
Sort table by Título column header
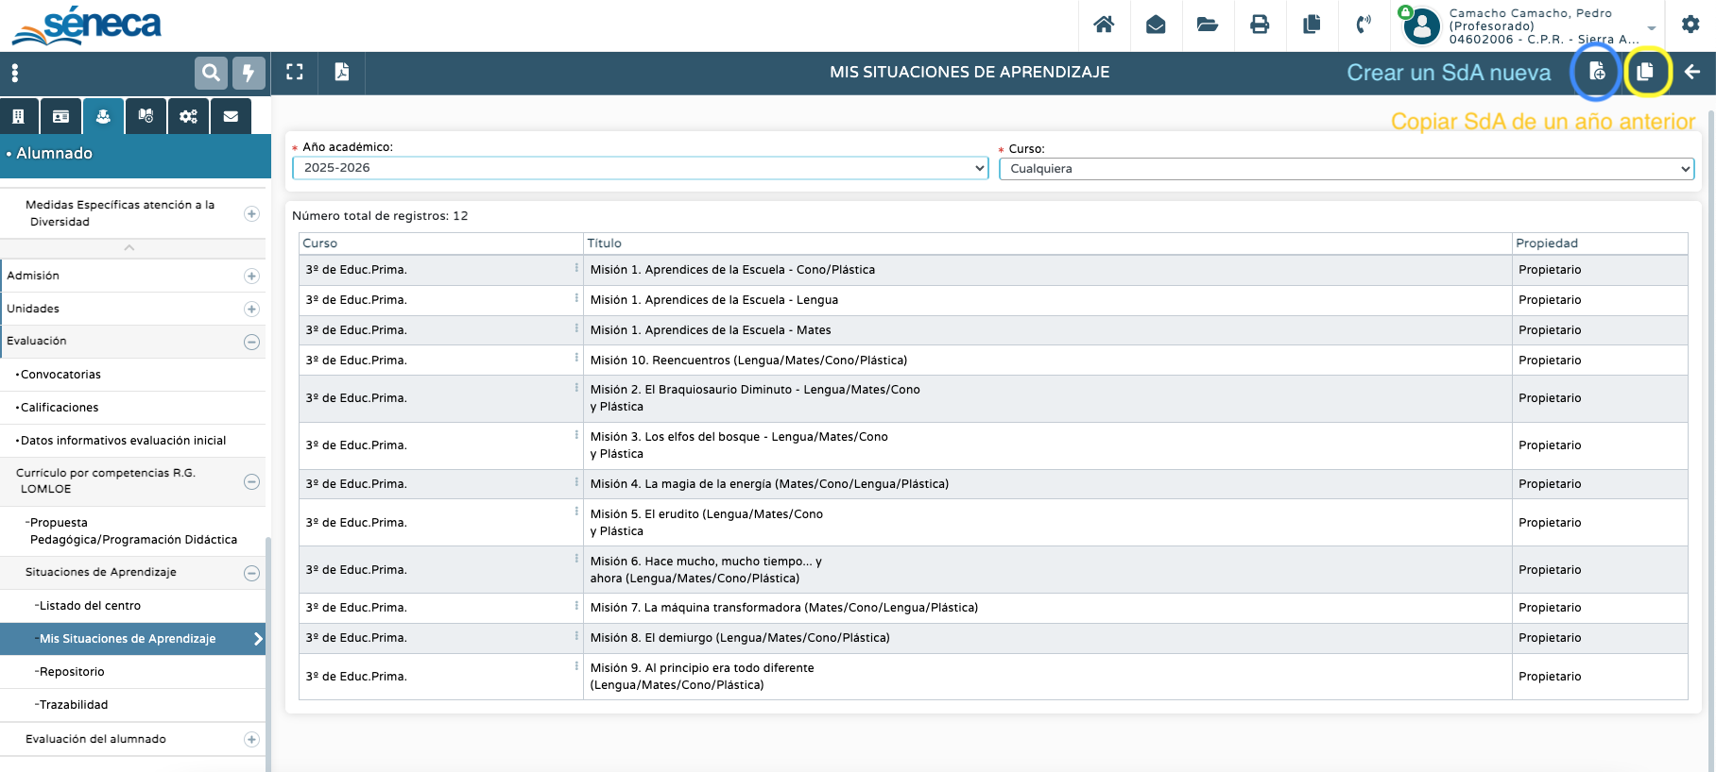(605, 243)
